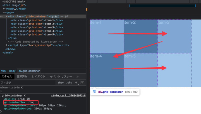The width and height of the screenshot is (201, 114).
Task: Click the item-4 grid cell
Action: tap(107, 70)
